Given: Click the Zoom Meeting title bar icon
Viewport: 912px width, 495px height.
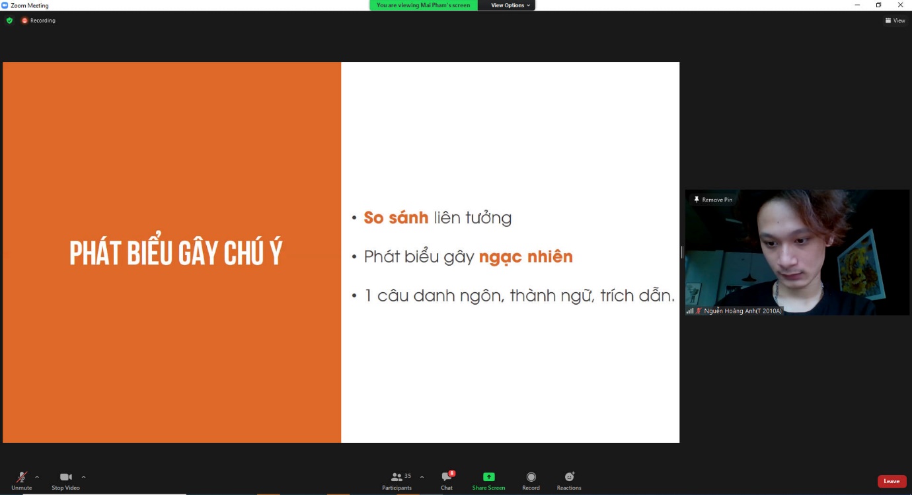Looking at the screenshot, I should pos(5,5).
